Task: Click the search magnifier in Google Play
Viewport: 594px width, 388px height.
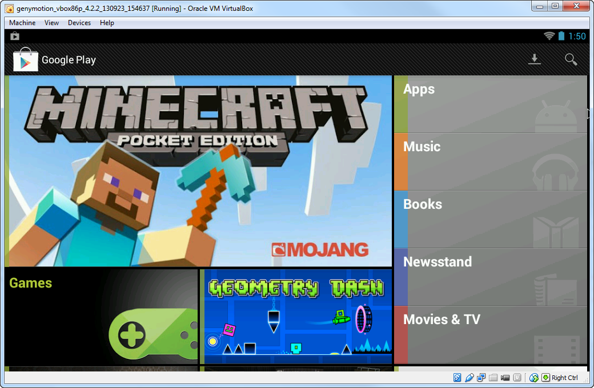Action: 571,59
